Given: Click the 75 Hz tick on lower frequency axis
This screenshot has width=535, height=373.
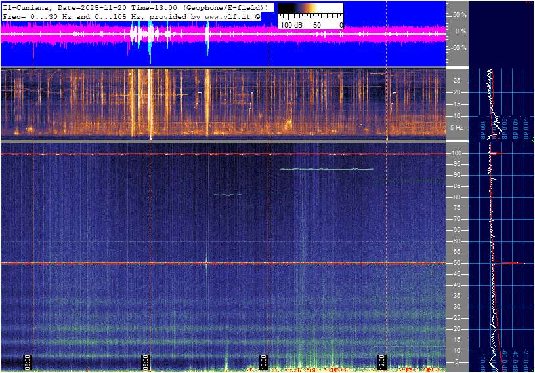Looking at the screenshot, I should [x=457, y=208].
